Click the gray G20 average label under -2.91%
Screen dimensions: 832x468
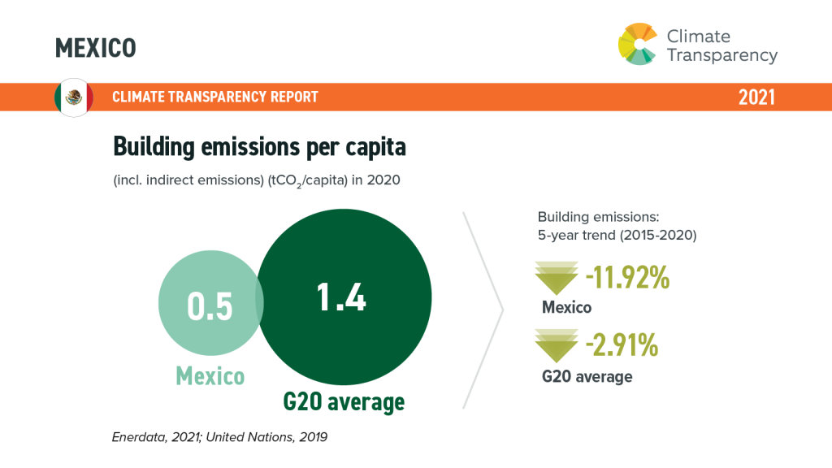click(x=587, y=376)
